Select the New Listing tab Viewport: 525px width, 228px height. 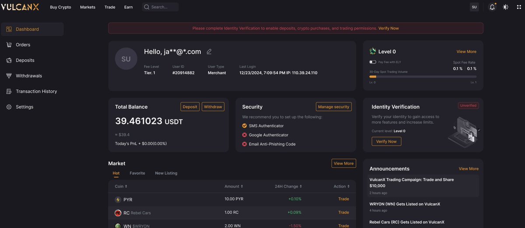point(166,173)
